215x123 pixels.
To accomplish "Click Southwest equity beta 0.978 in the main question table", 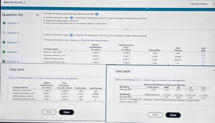I will click(155, 56).
